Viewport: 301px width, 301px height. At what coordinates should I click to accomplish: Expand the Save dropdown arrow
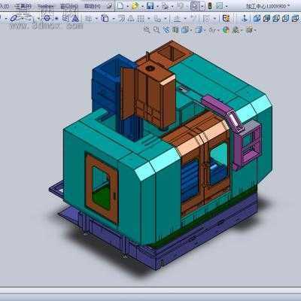(x=157, y=6)
